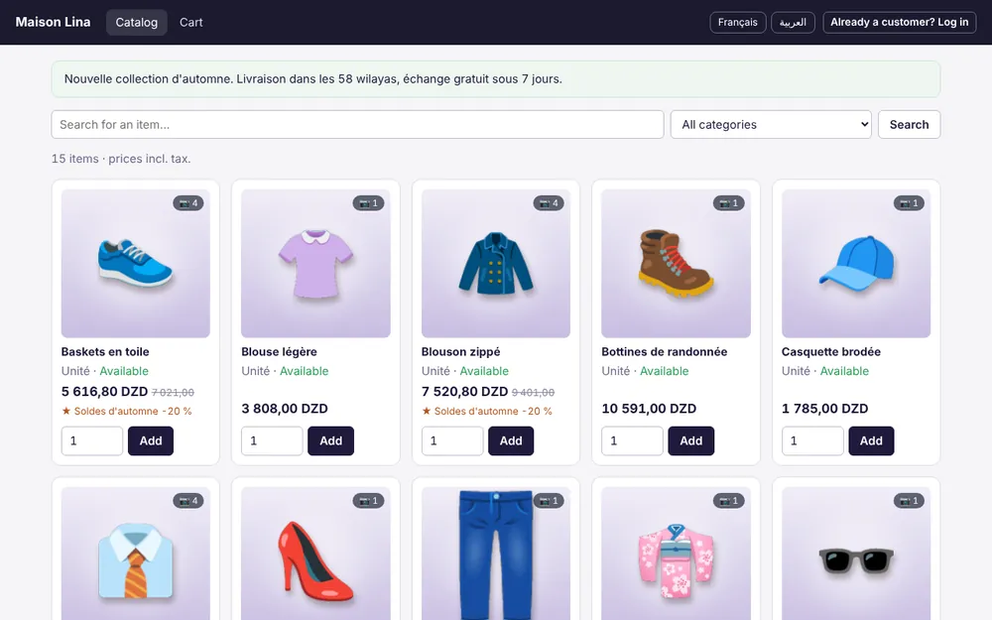Click the Search button
The height and width of the screenshot is (620, 992).
pyautogui.click(x=909, y=125)
